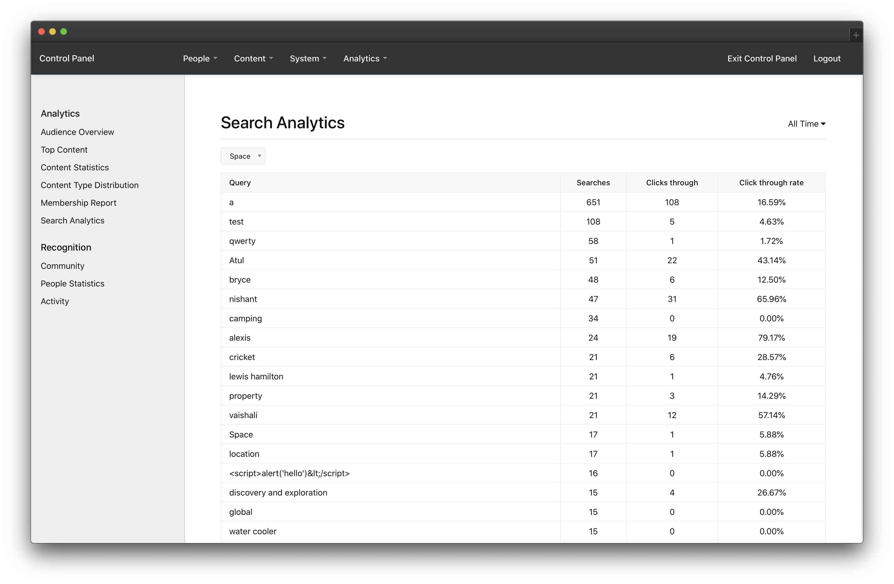Click the 57.14% rate for vaishali
894x584 pixels.
(772, 415)
